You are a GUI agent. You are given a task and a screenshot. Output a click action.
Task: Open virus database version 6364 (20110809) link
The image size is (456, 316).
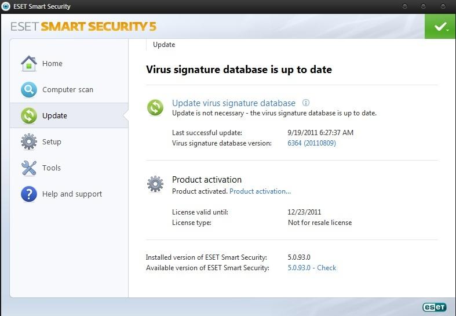click(312, 143)
